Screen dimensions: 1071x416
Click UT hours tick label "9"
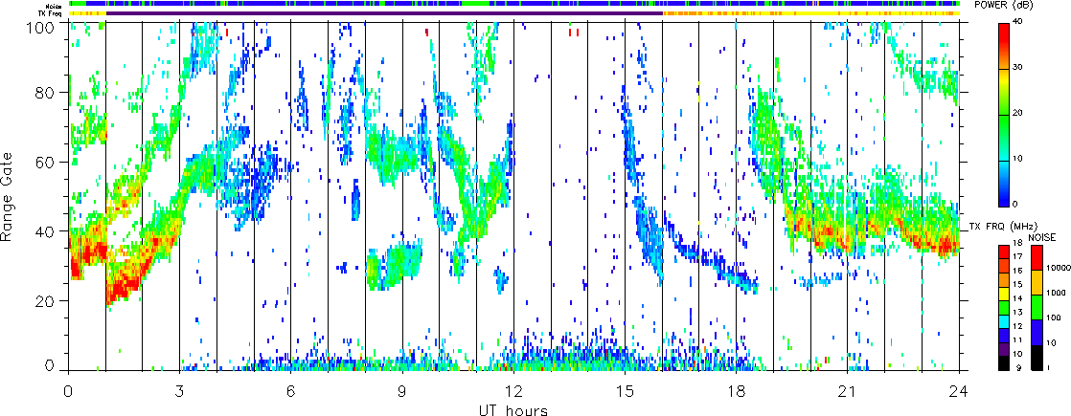[402, 391]
